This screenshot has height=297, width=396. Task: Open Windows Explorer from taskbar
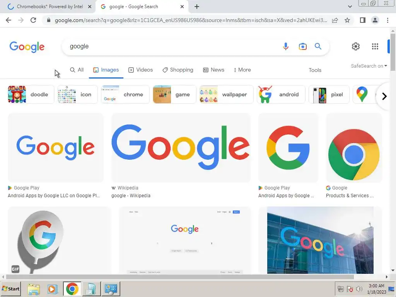pos(34,289)
